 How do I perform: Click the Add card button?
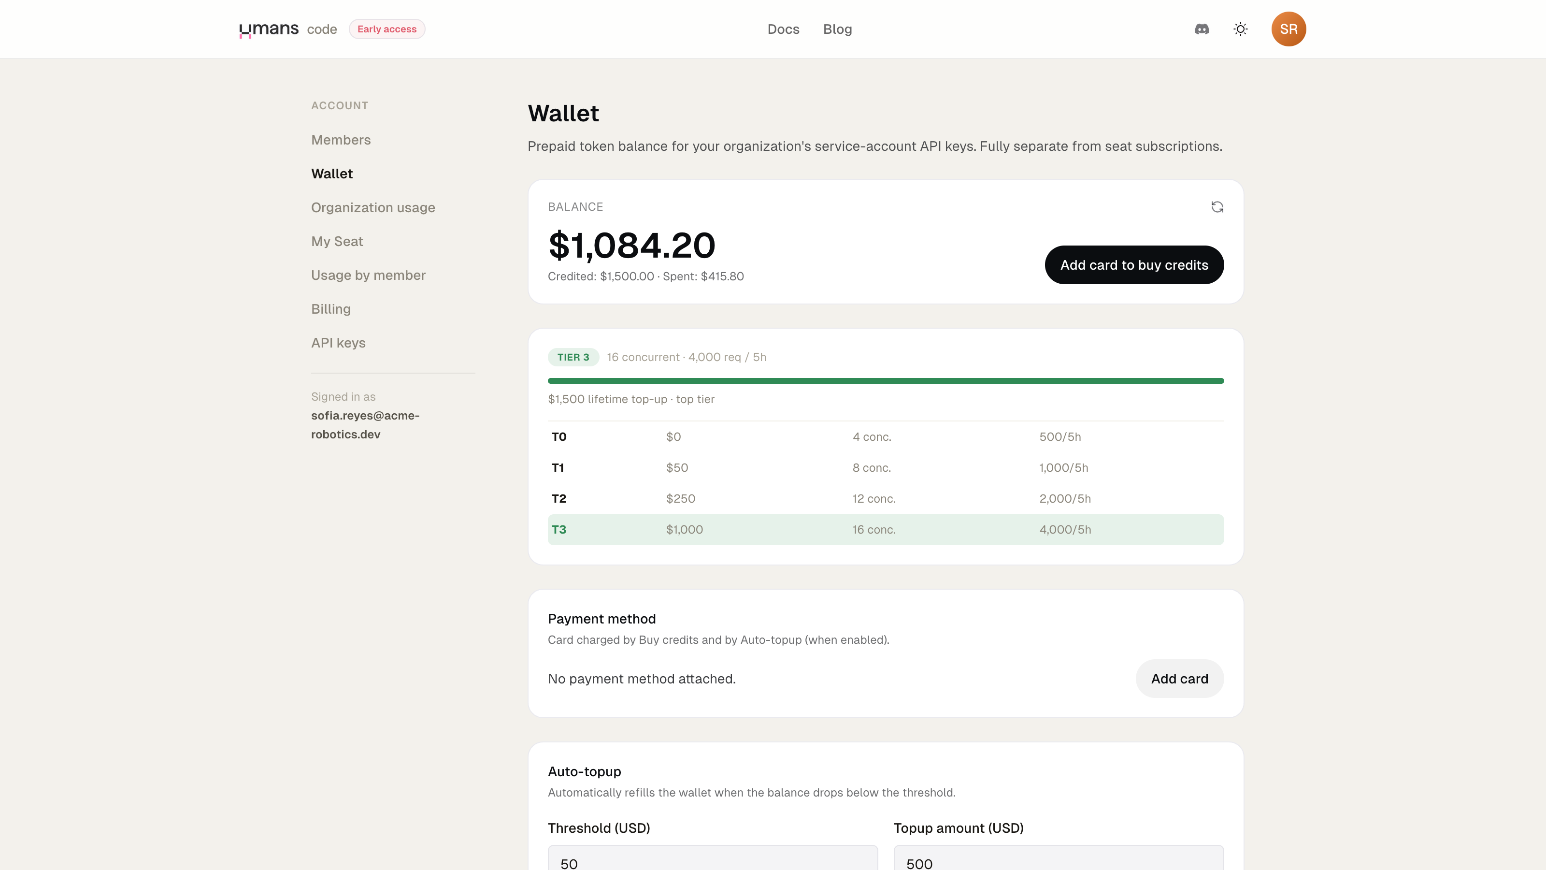1180,679
